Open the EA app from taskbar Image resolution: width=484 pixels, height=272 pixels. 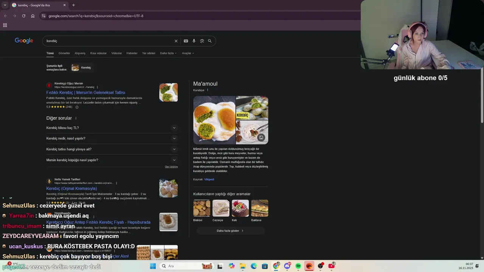[309, 266]
